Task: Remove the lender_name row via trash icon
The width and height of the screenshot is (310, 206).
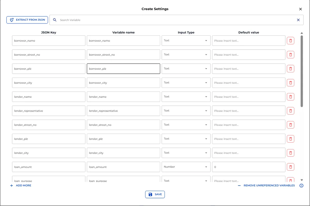Action: (290, 97)
